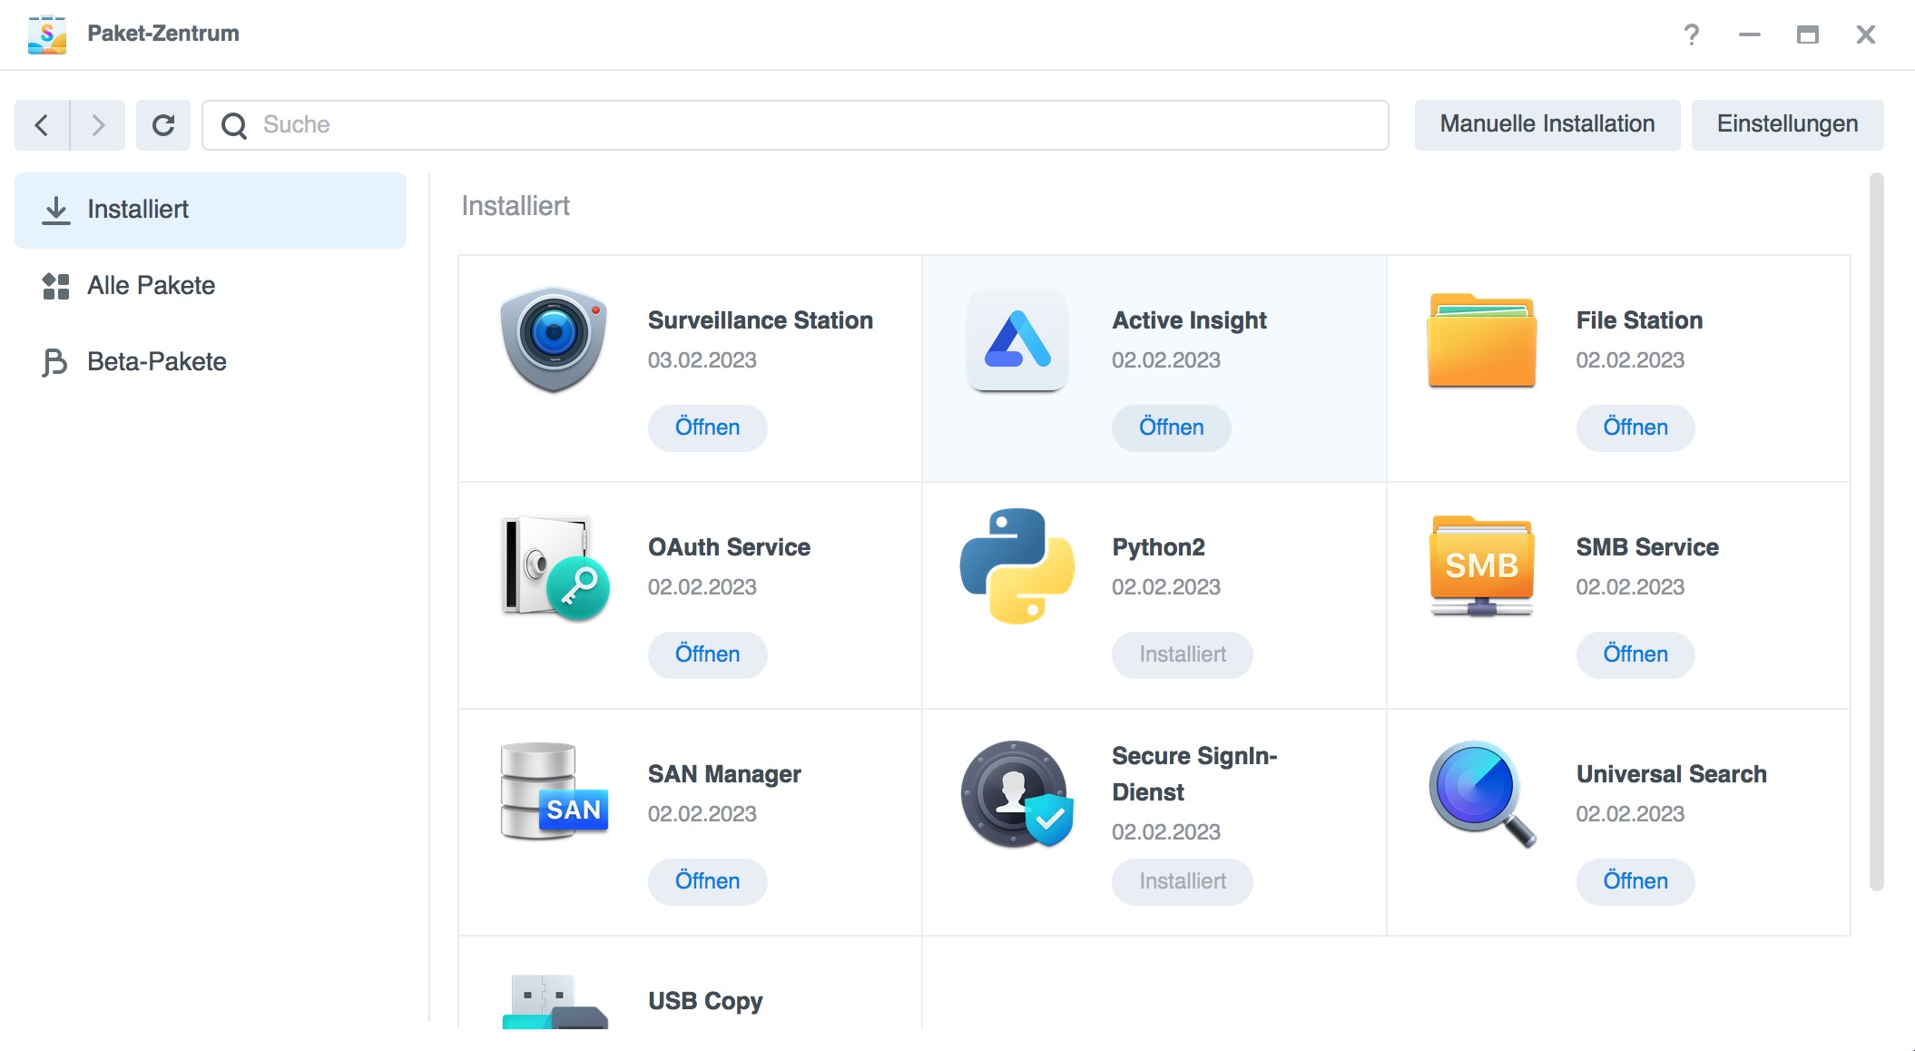The width and height of the screenshot is (1915, 1051).
Task: Click the Active Insight package icon
Action: (x=1016, y=340)
